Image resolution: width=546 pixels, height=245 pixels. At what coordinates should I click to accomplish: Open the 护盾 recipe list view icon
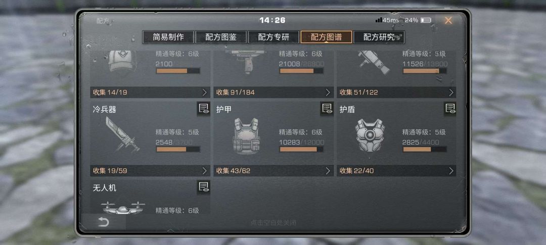point(450,109)
